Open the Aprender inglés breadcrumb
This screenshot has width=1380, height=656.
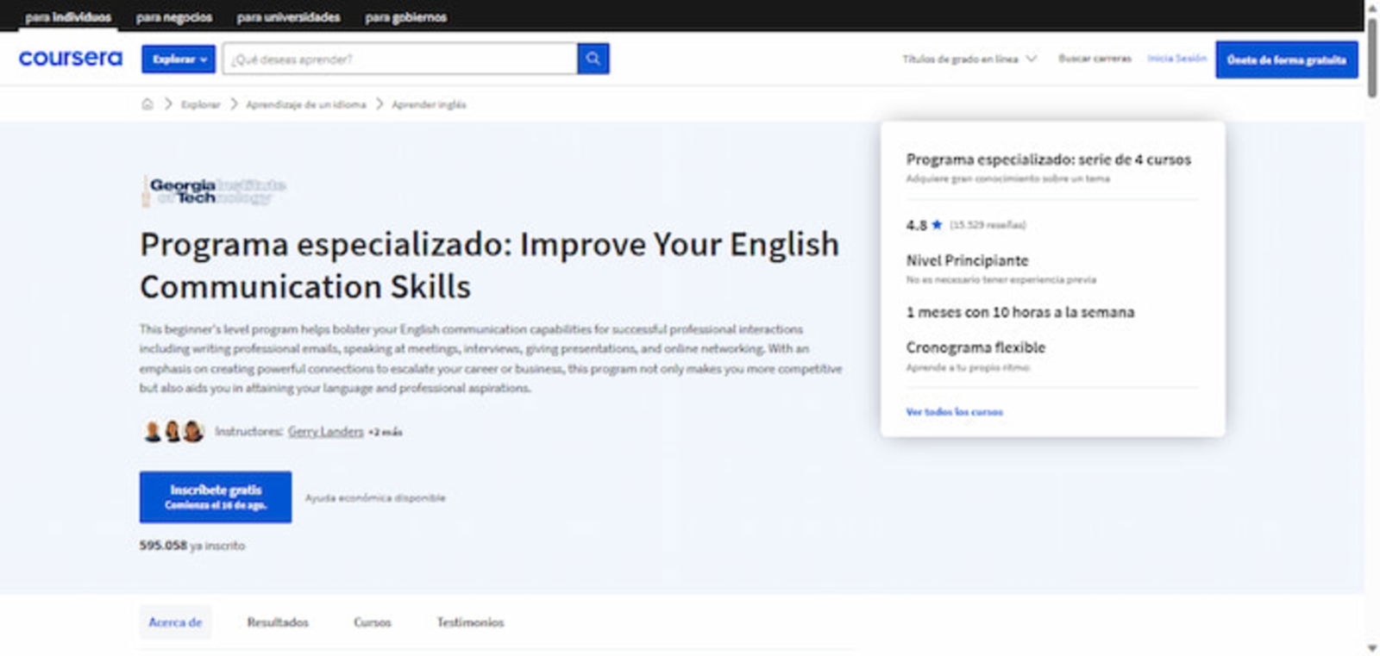click(x=429, y=104)
